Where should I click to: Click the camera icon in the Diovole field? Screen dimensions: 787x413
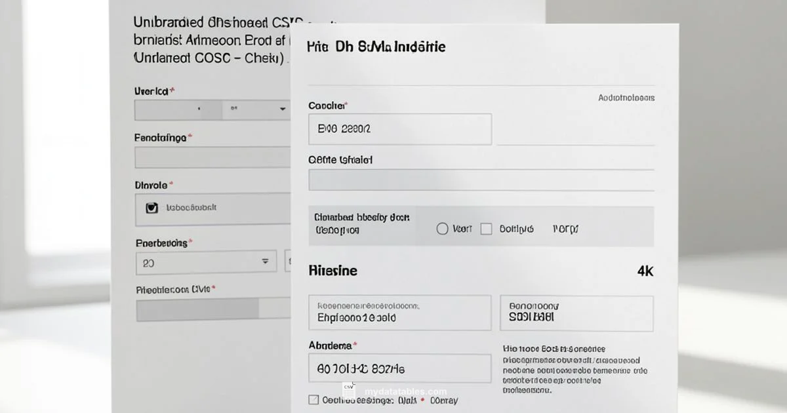(151, 207)
